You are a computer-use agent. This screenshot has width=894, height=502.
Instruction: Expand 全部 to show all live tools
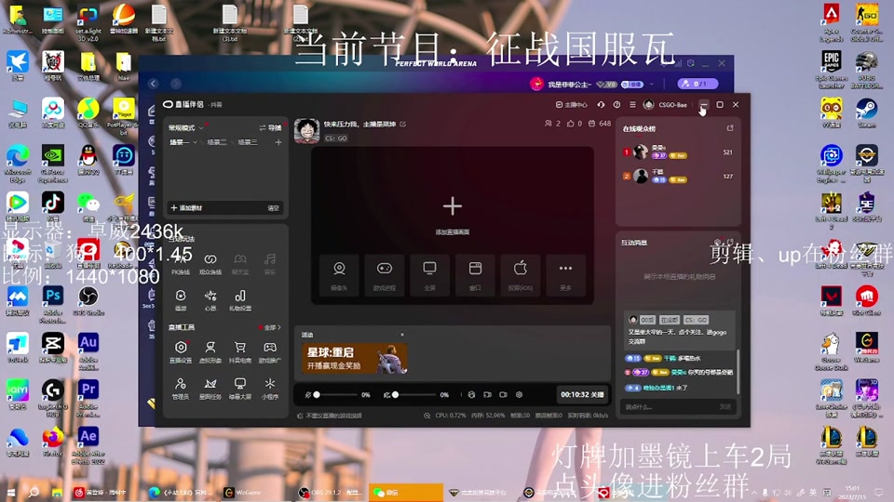271,327
